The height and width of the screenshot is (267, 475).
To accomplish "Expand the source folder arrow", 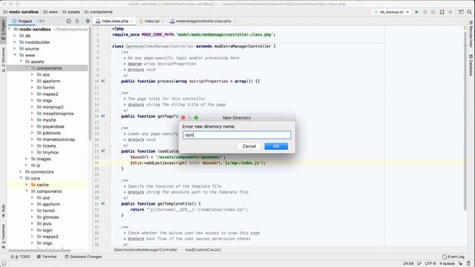I will 15,49.
